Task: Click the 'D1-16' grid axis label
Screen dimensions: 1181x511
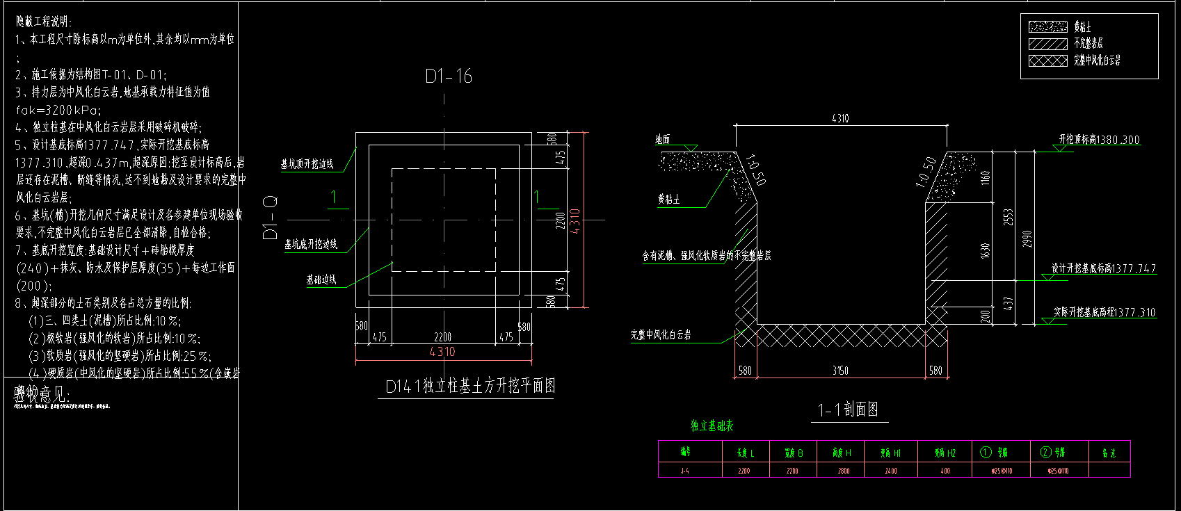Action: pos(449,76)
